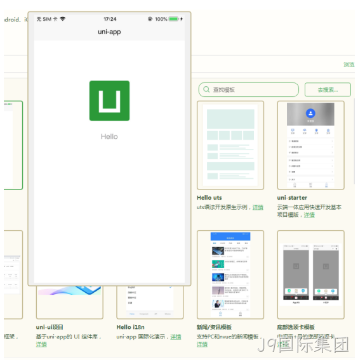Select the Hello i18n template thumbnail
358x360 pixels.
[150, 302]
